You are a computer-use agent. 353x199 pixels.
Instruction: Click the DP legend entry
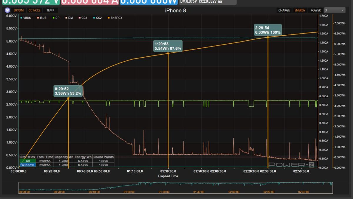pyautogui.click(x=56, y=18)
